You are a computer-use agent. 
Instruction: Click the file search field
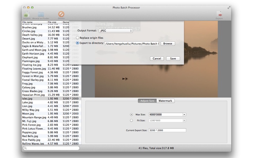coord(51,148)
